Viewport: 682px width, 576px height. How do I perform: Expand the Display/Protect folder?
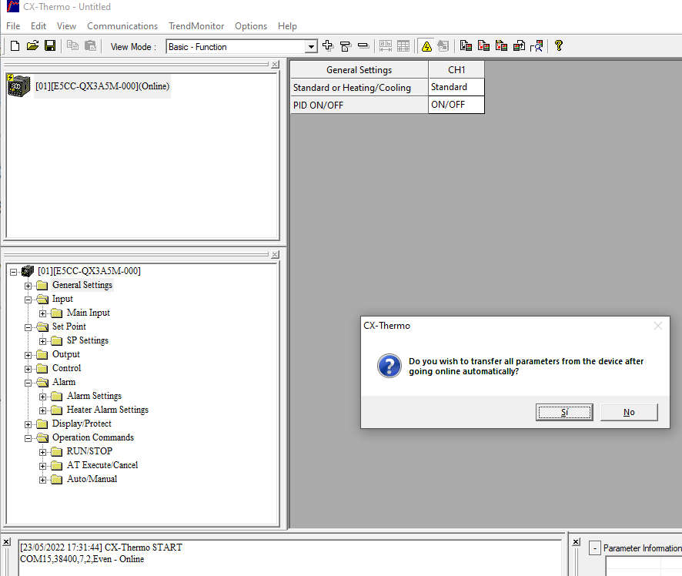click(28, 424)
